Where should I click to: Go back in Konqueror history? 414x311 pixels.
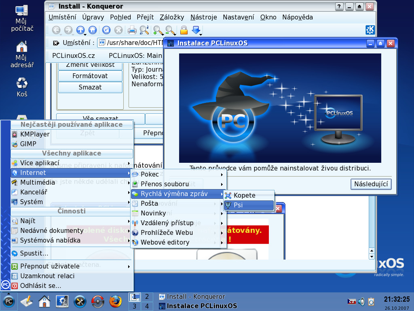click(x=56, y=30)
